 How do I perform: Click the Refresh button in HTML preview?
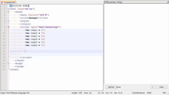pos(111,87)
